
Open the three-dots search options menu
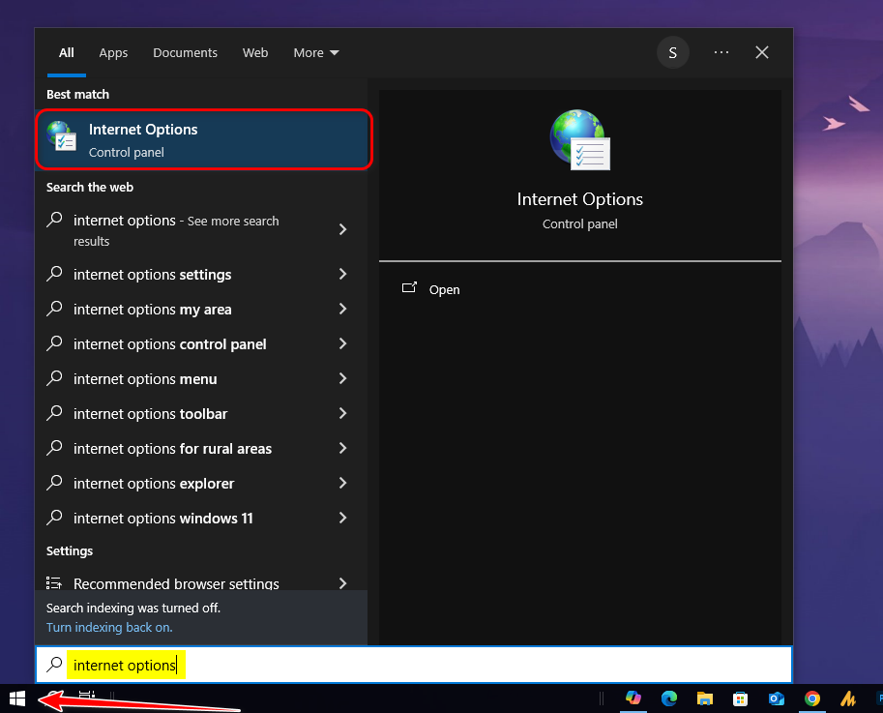tap(721, 53)
